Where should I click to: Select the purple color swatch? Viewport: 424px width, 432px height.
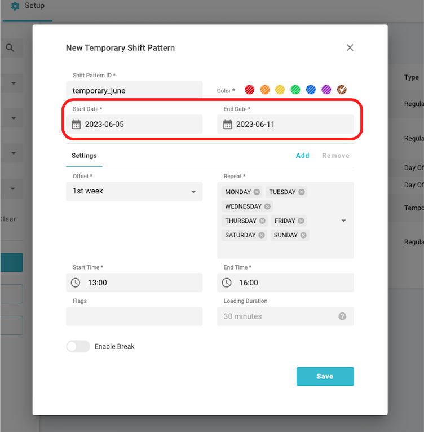[x=326, y=90]
